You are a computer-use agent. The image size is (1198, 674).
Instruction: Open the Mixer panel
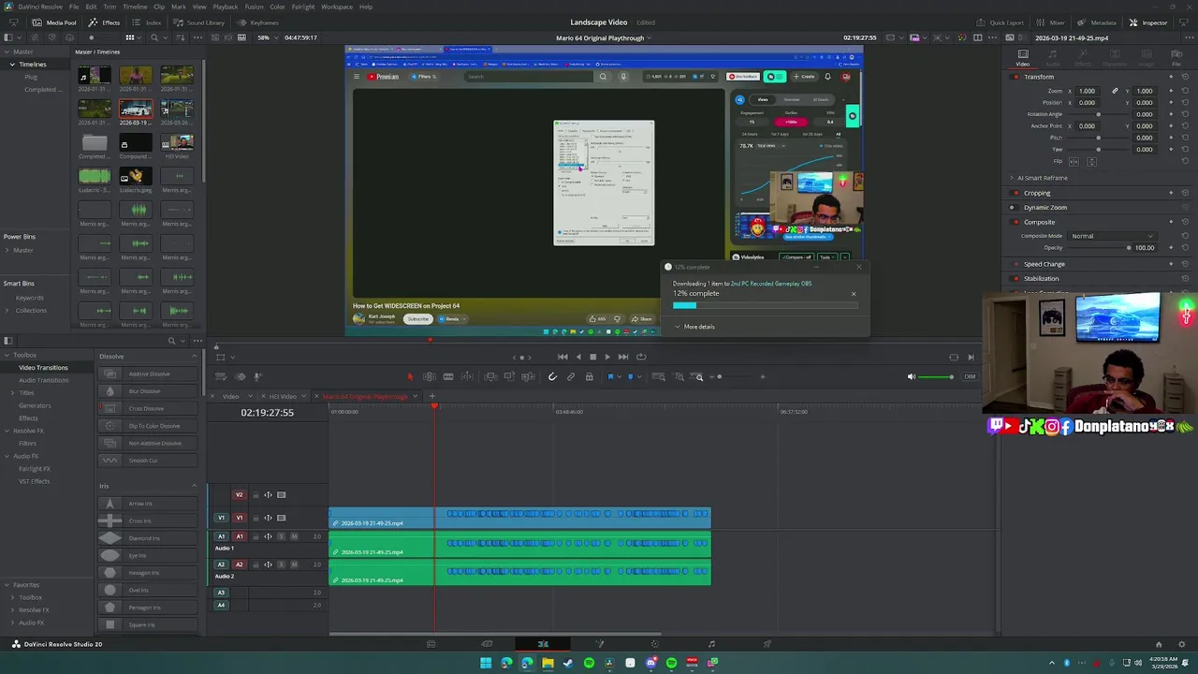[x=1051, y=22]
